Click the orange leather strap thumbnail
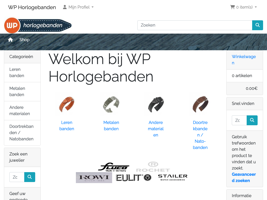Screen dimensions: 267x200 (x=67, y=105)
